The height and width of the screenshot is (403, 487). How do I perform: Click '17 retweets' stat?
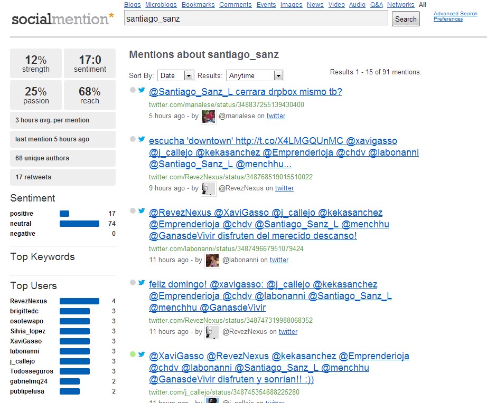click(x=63, y=177)
